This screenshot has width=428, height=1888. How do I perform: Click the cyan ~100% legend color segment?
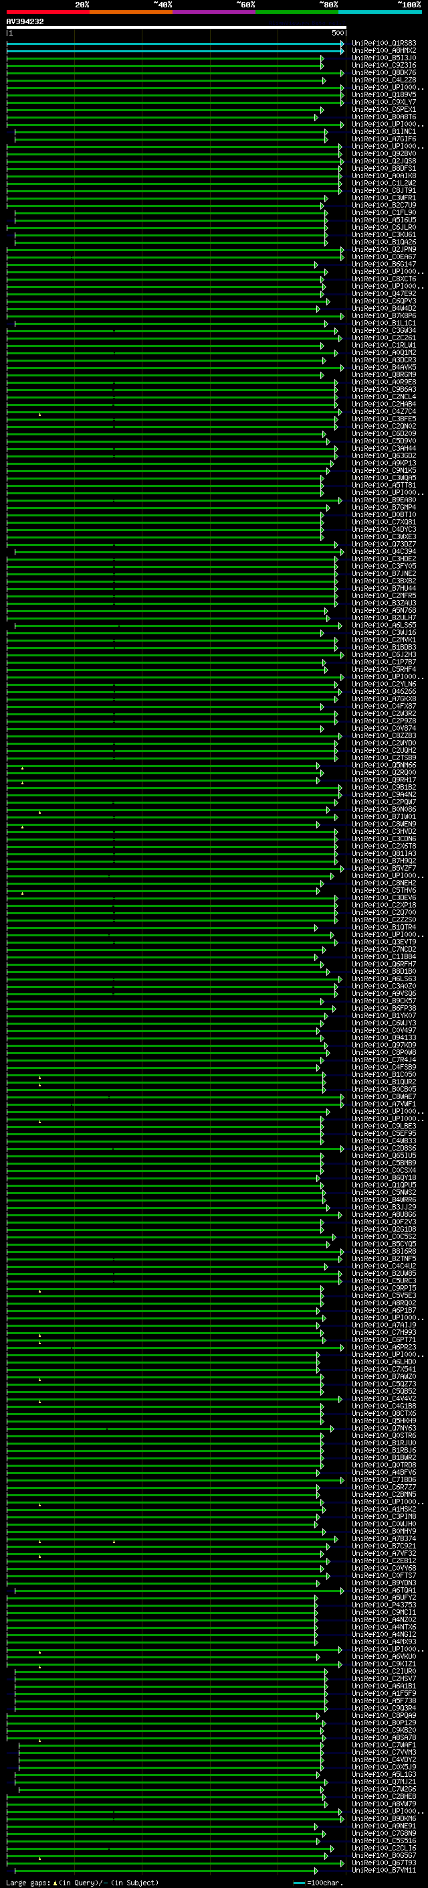coord(381,12)
